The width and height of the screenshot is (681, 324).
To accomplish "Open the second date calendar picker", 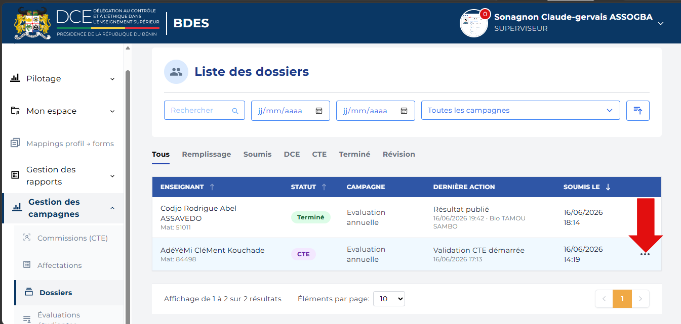I will point(404,111).
